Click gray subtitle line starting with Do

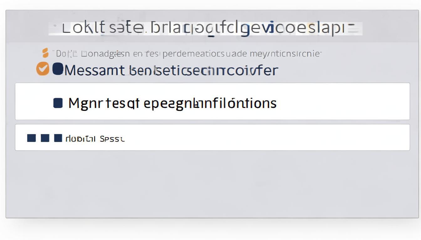pyautogui.click(x=189, y=54)
